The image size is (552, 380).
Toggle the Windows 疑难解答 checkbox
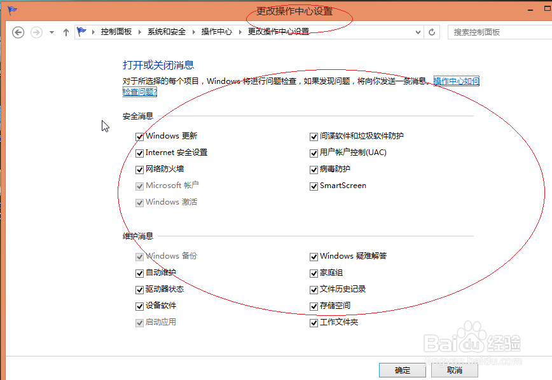coord(314,257)
